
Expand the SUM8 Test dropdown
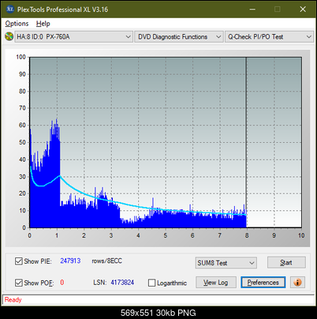pyautogui.click(x=226, y=263)
